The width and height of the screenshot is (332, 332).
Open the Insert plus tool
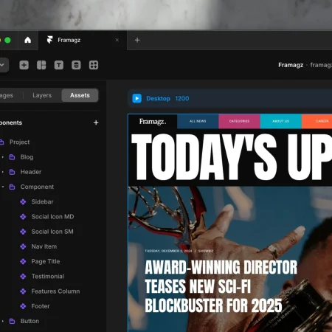tap(24, 65)
